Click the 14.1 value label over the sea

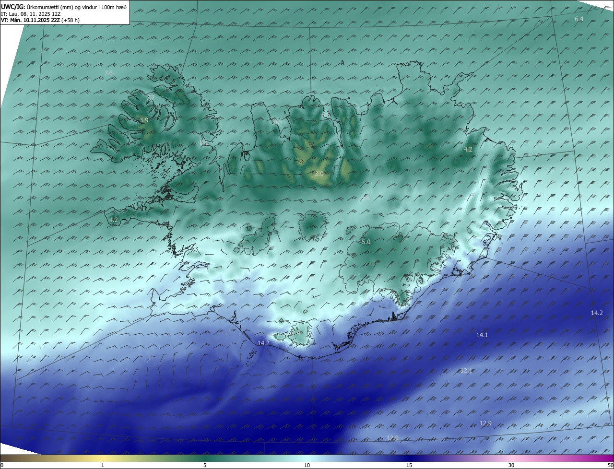(482, 335)
